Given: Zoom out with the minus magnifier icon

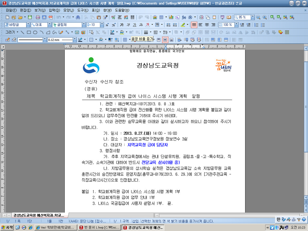Looking at the screenshot, I should coord(258,17).
